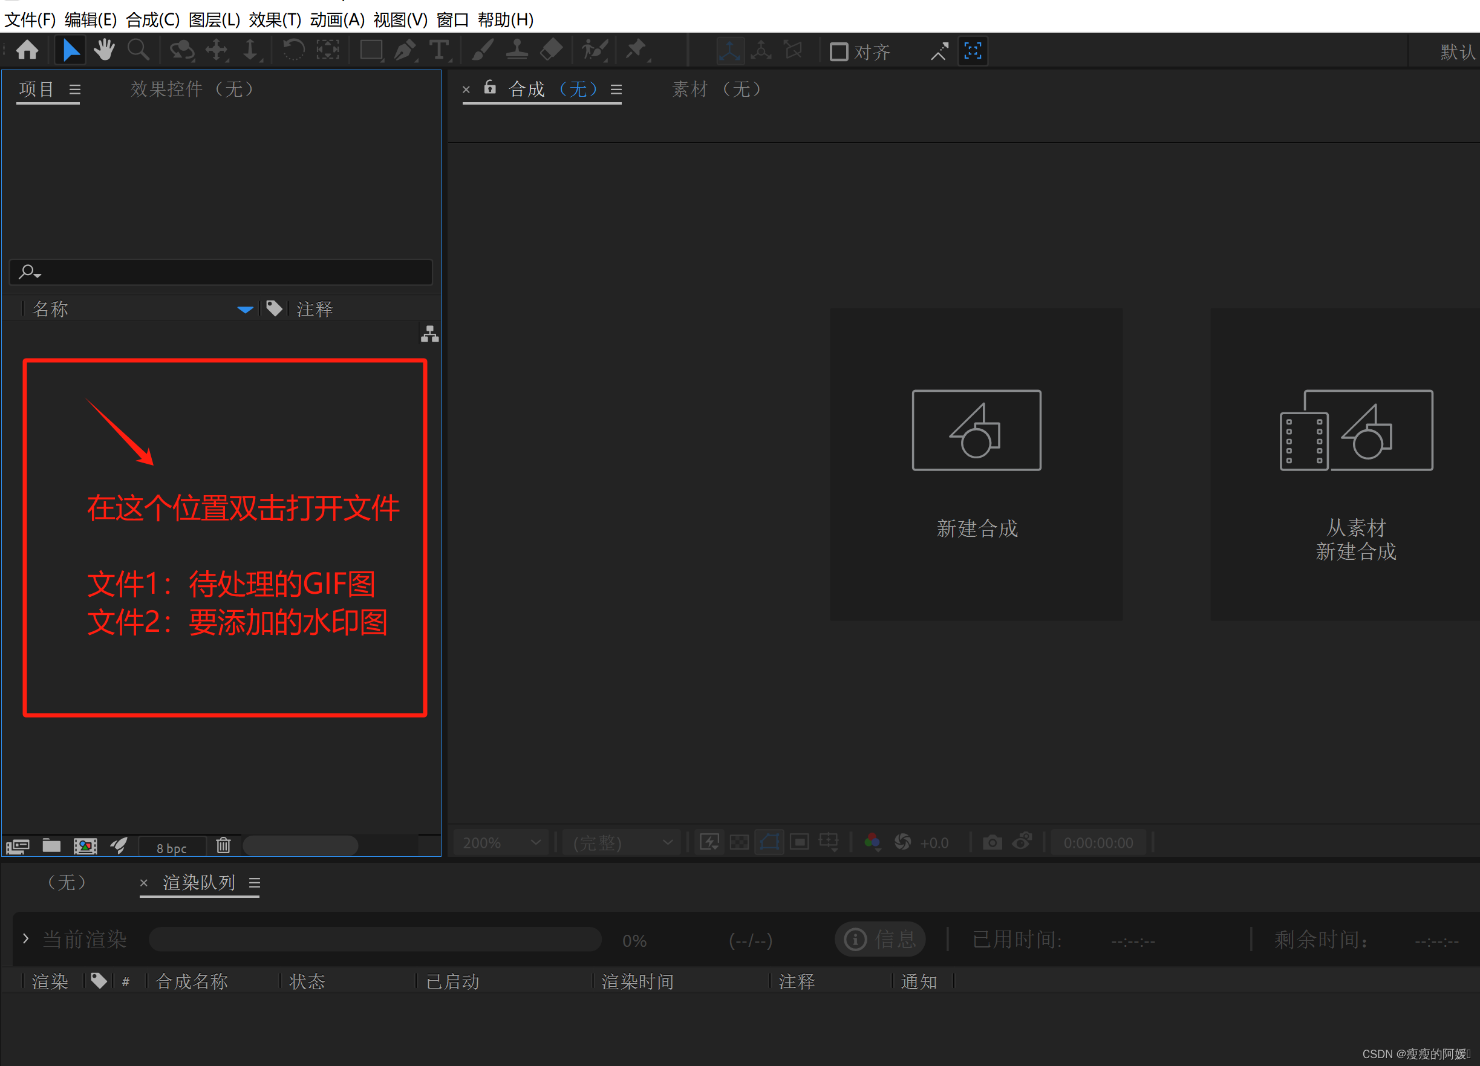Select the Clone Stamp tool
Image resolution: width=1480 pixels, height=1066 pixels.
coord(517,50)
